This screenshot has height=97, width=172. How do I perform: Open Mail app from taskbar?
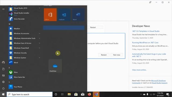click(x=83, y=94)
